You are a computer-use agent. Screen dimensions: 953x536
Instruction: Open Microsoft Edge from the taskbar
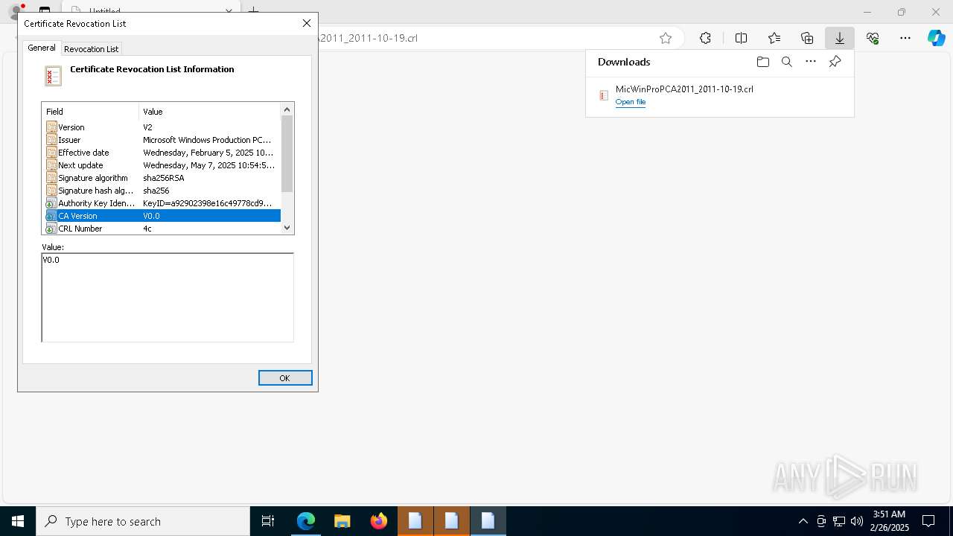[x=306, y=521]
